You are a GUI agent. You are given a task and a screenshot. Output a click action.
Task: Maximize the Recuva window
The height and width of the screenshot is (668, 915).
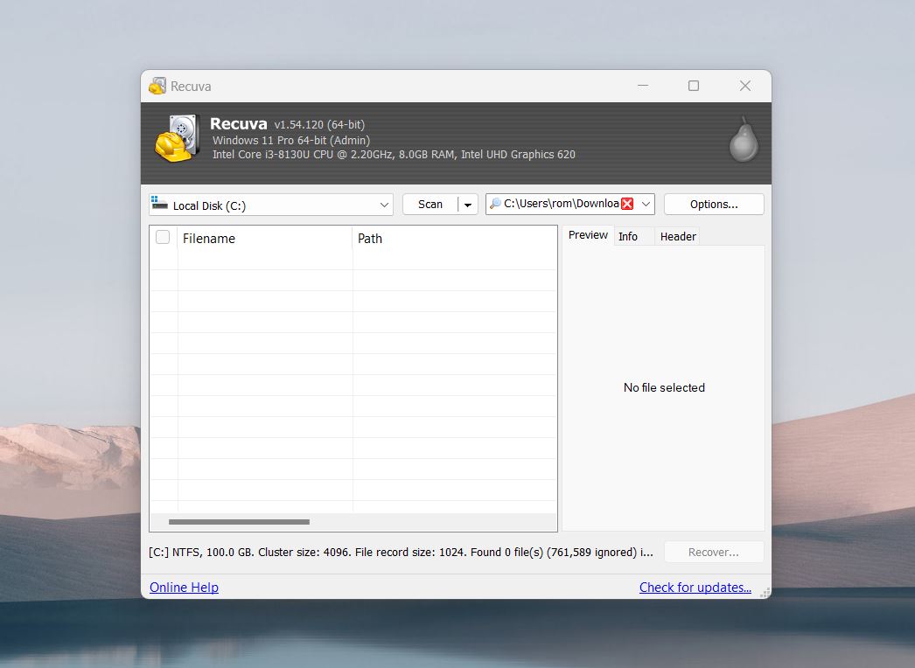coord(694,86)
